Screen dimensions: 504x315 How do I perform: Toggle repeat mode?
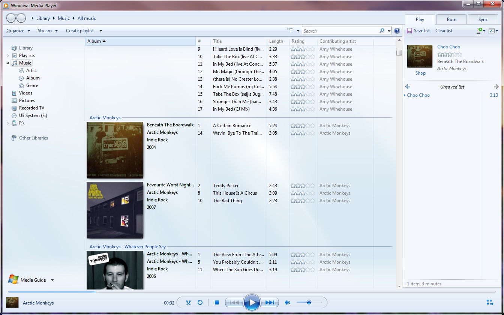(x=200, y=302)
